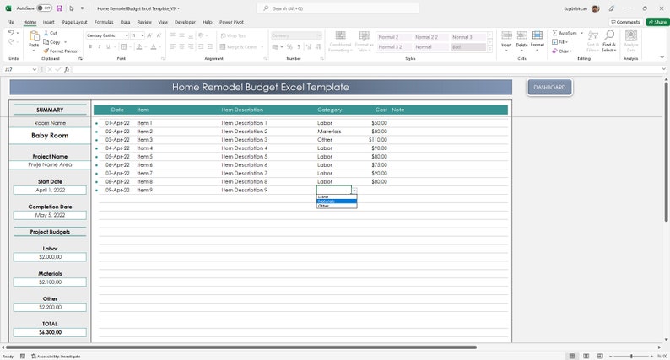
Task: Switch to Normal view in status bar
Action: tap(572, 356)
